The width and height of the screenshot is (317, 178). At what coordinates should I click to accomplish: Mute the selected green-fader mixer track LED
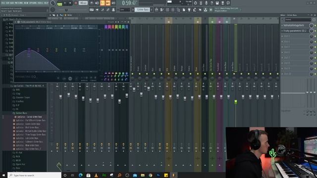click(234, 74)
